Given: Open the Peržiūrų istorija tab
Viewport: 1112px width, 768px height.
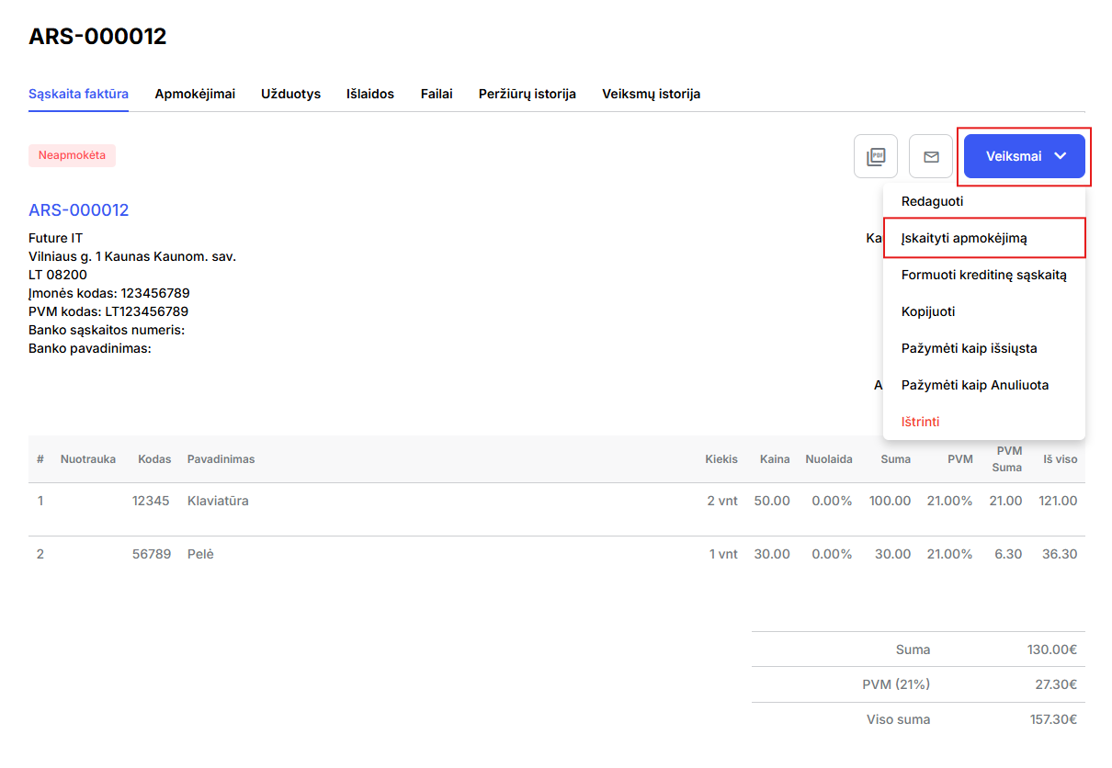Looking at the screenshot, I should [528, 94].
